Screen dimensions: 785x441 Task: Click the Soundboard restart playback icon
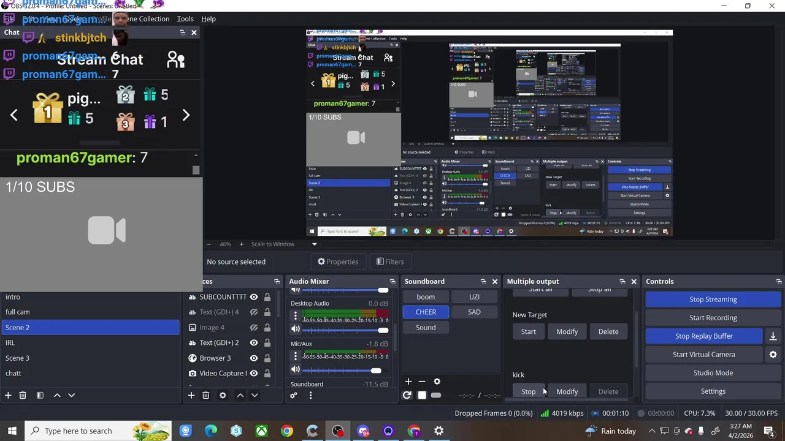coord(407,396)
